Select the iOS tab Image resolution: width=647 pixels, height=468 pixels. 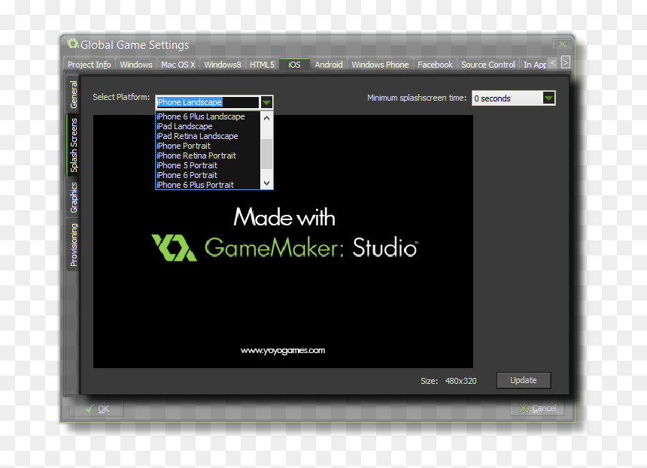click(294, 65)
